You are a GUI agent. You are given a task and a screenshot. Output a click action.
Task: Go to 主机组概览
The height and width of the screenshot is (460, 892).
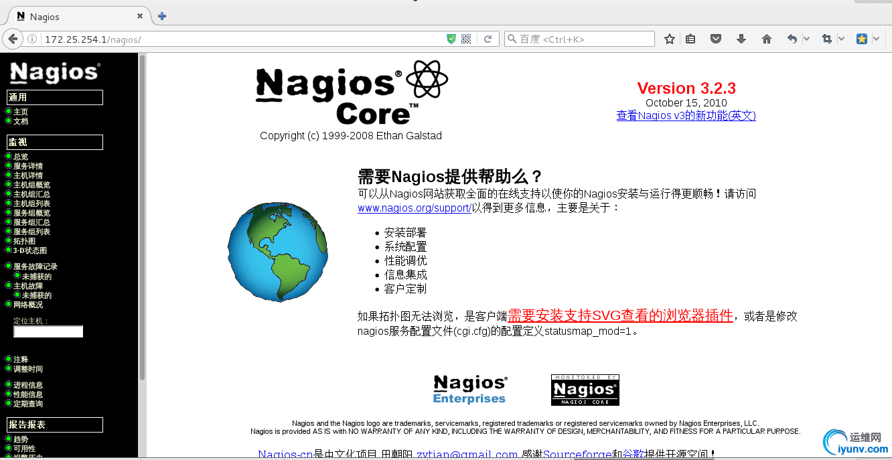31,185
